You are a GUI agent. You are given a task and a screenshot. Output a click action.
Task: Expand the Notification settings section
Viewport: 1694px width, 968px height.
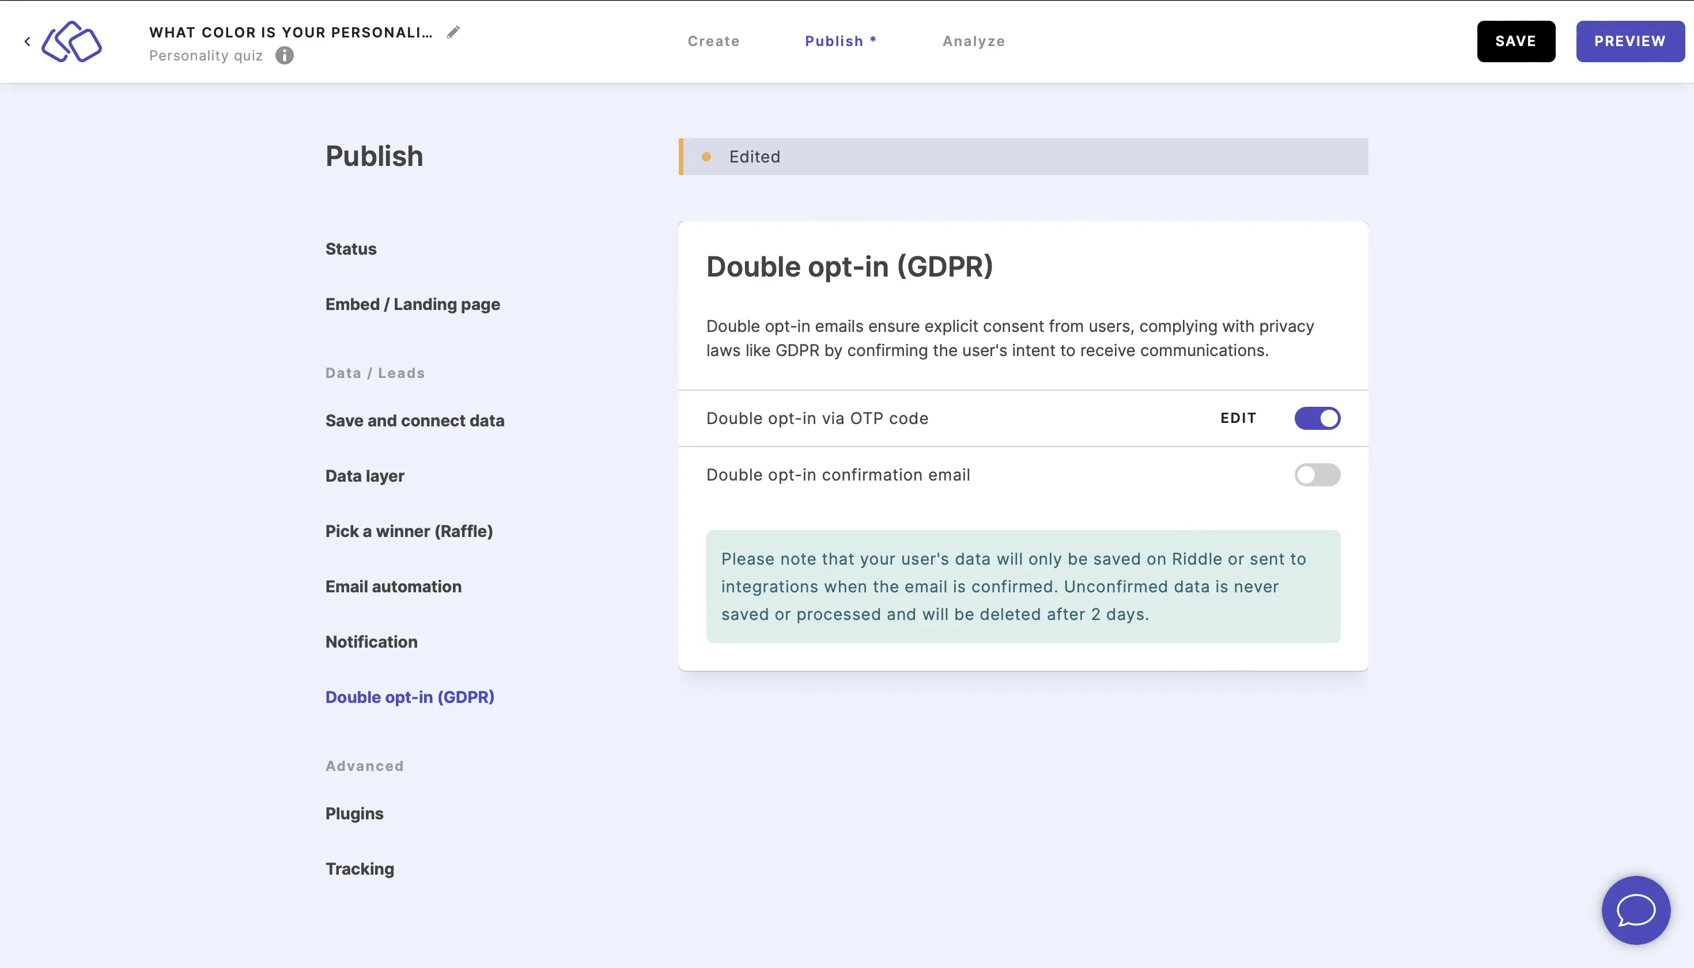coord(371,641)
